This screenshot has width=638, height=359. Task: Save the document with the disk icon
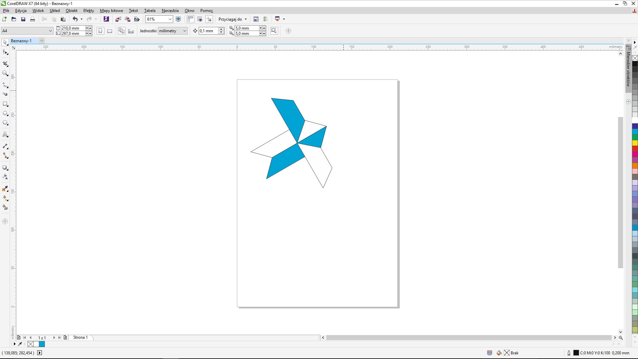[23, 19]
